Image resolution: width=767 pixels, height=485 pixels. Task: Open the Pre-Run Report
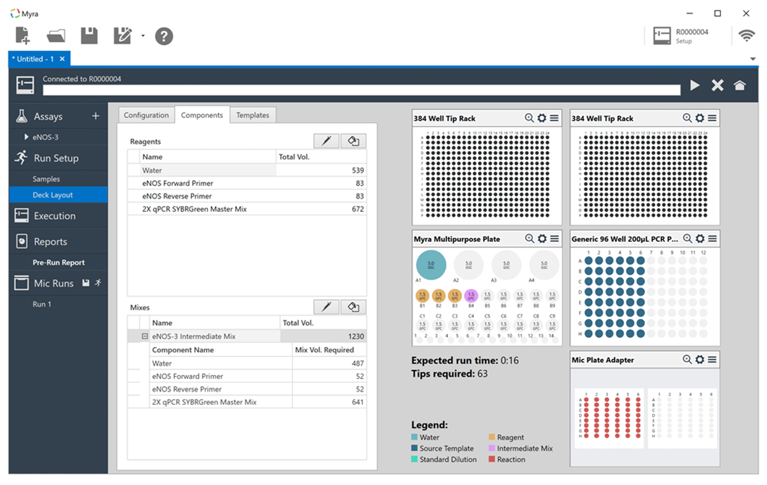point(58,262)
